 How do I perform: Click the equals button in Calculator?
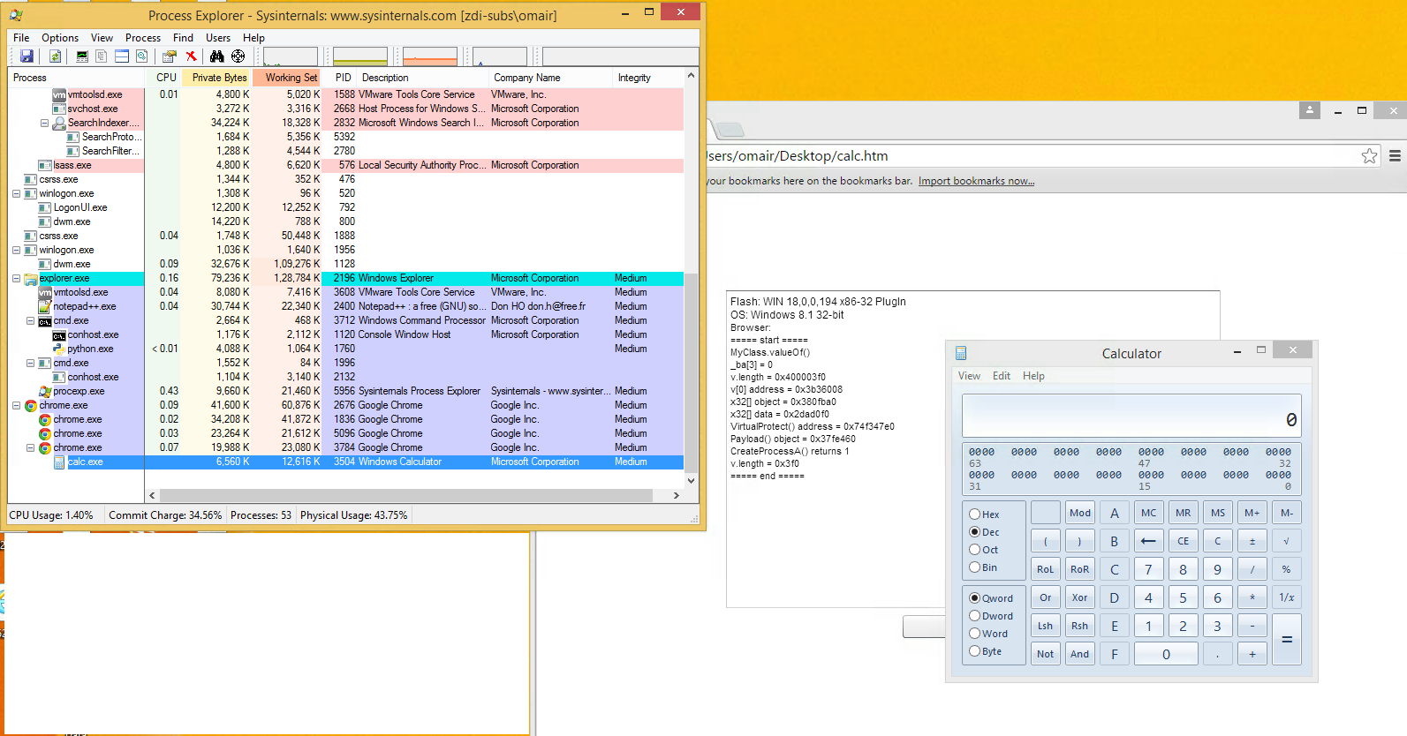(1286, 640)
